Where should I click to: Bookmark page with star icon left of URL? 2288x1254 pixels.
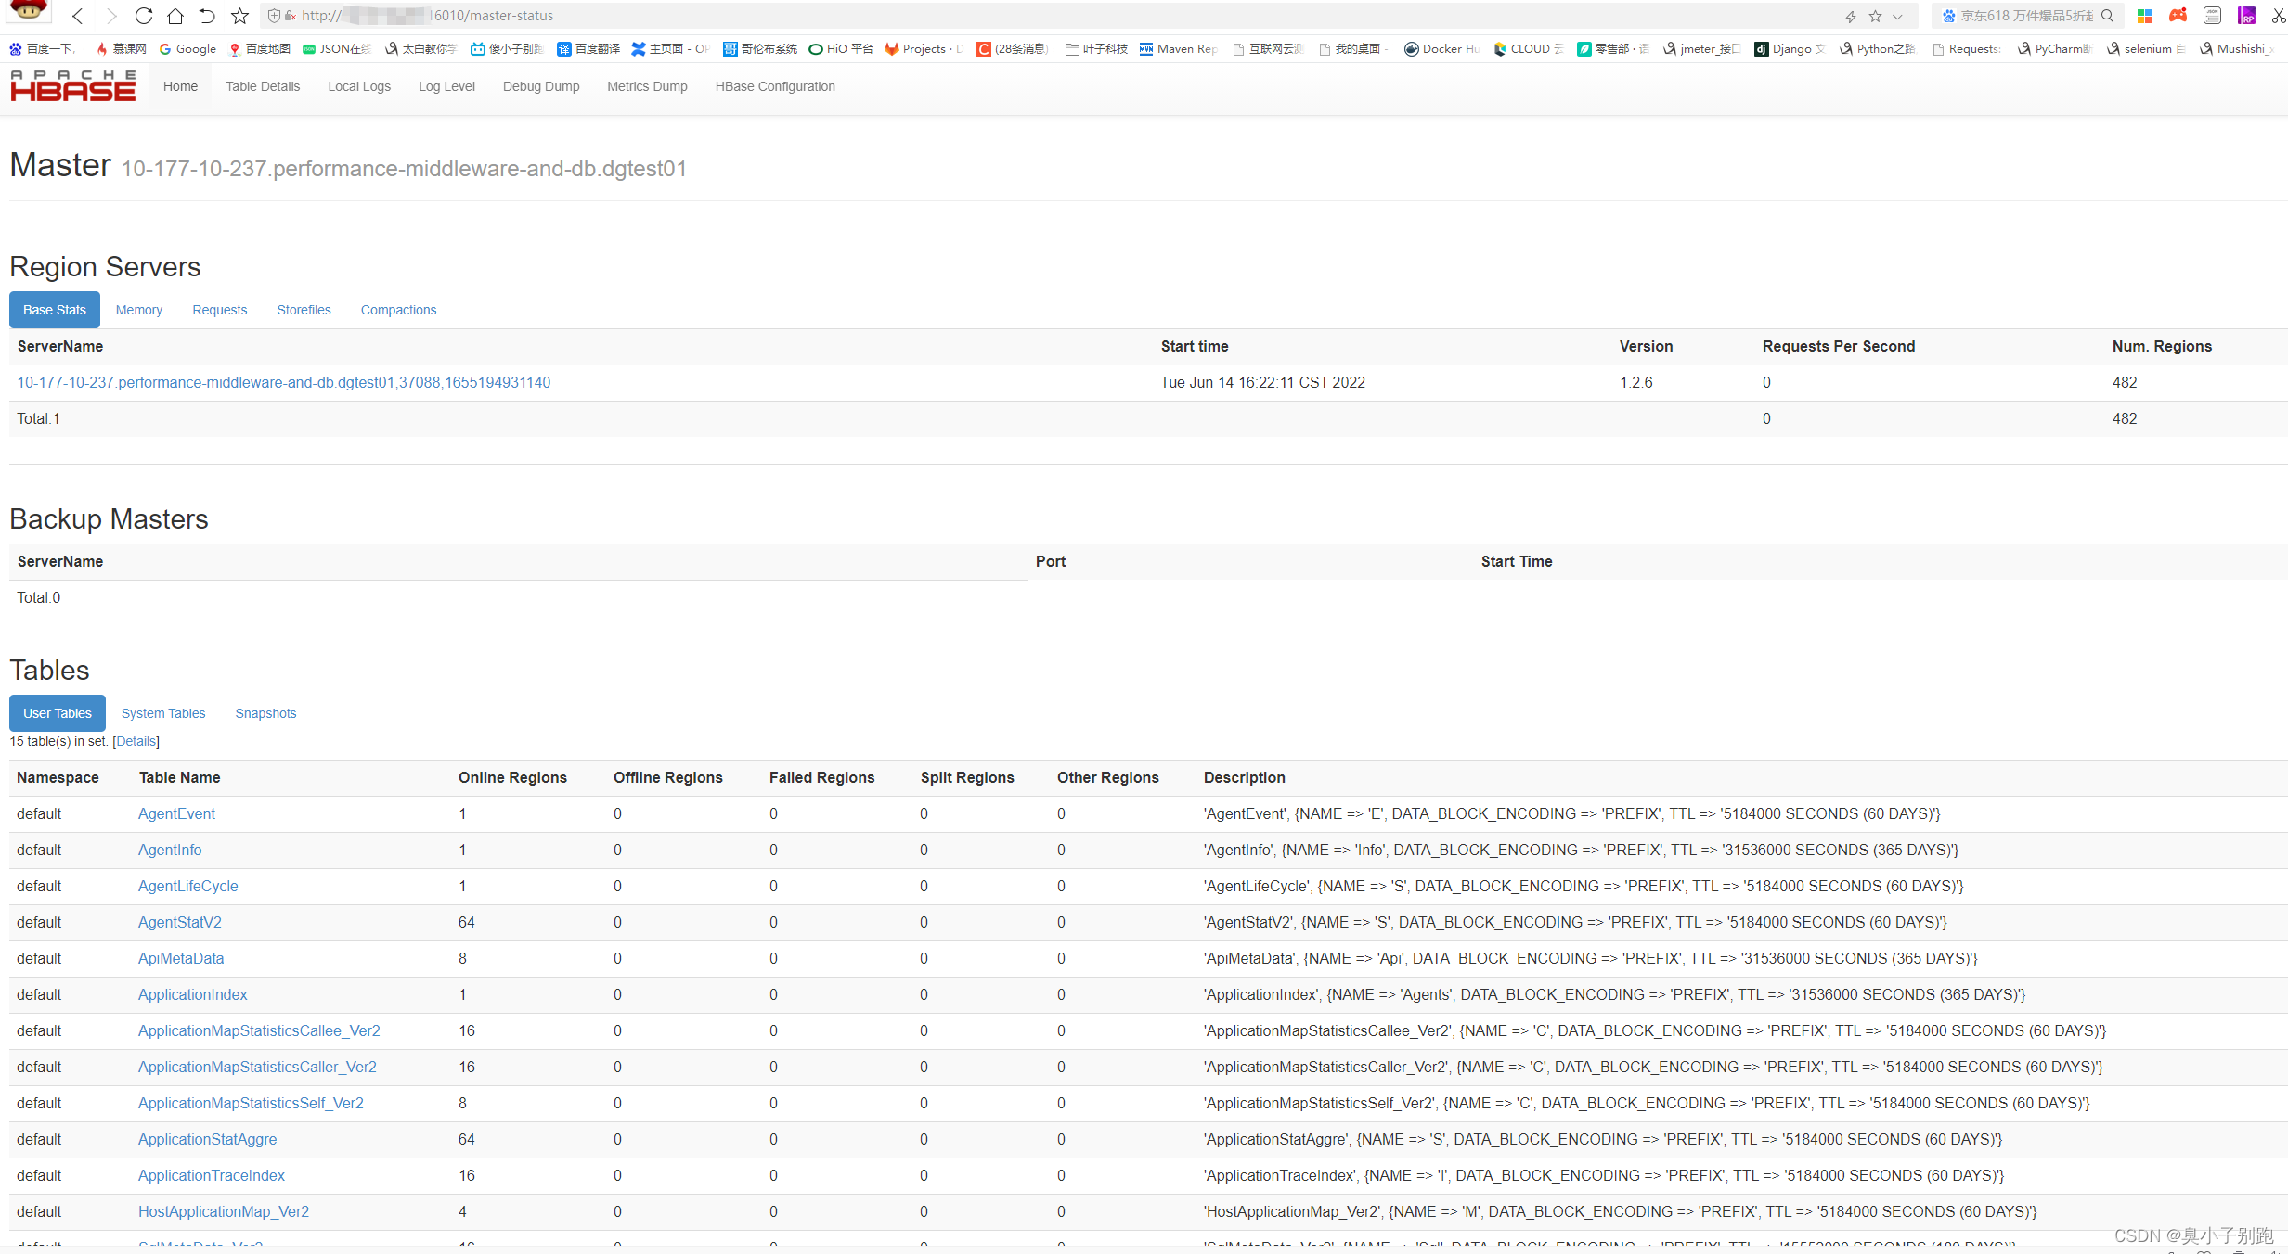239,16
